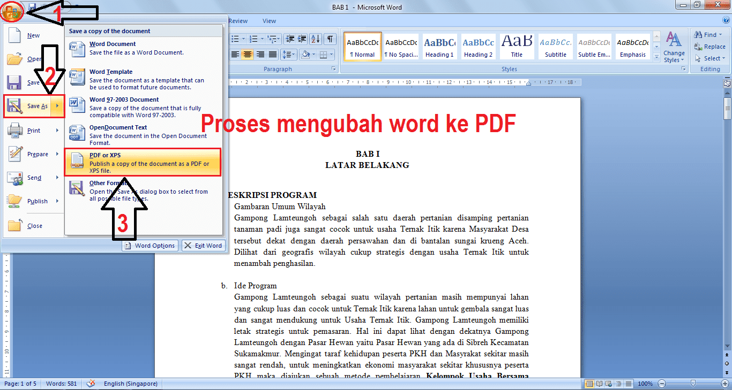Click the zoom out minus icon
Image resolution: width=732 pixels, height=390 pixels.
click(661, 384)
